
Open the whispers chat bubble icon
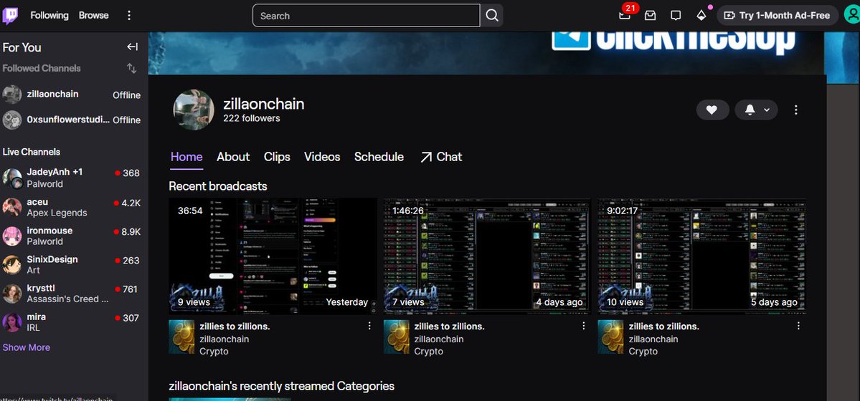click(x=676, y=15)
